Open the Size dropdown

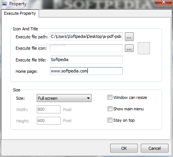click(x=64, y=98)
